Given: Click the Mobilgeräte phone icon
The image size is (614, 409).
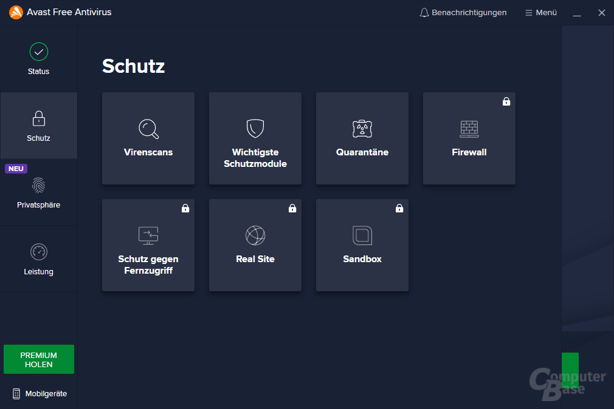Looking at the screenshot, I should (16, 394).
